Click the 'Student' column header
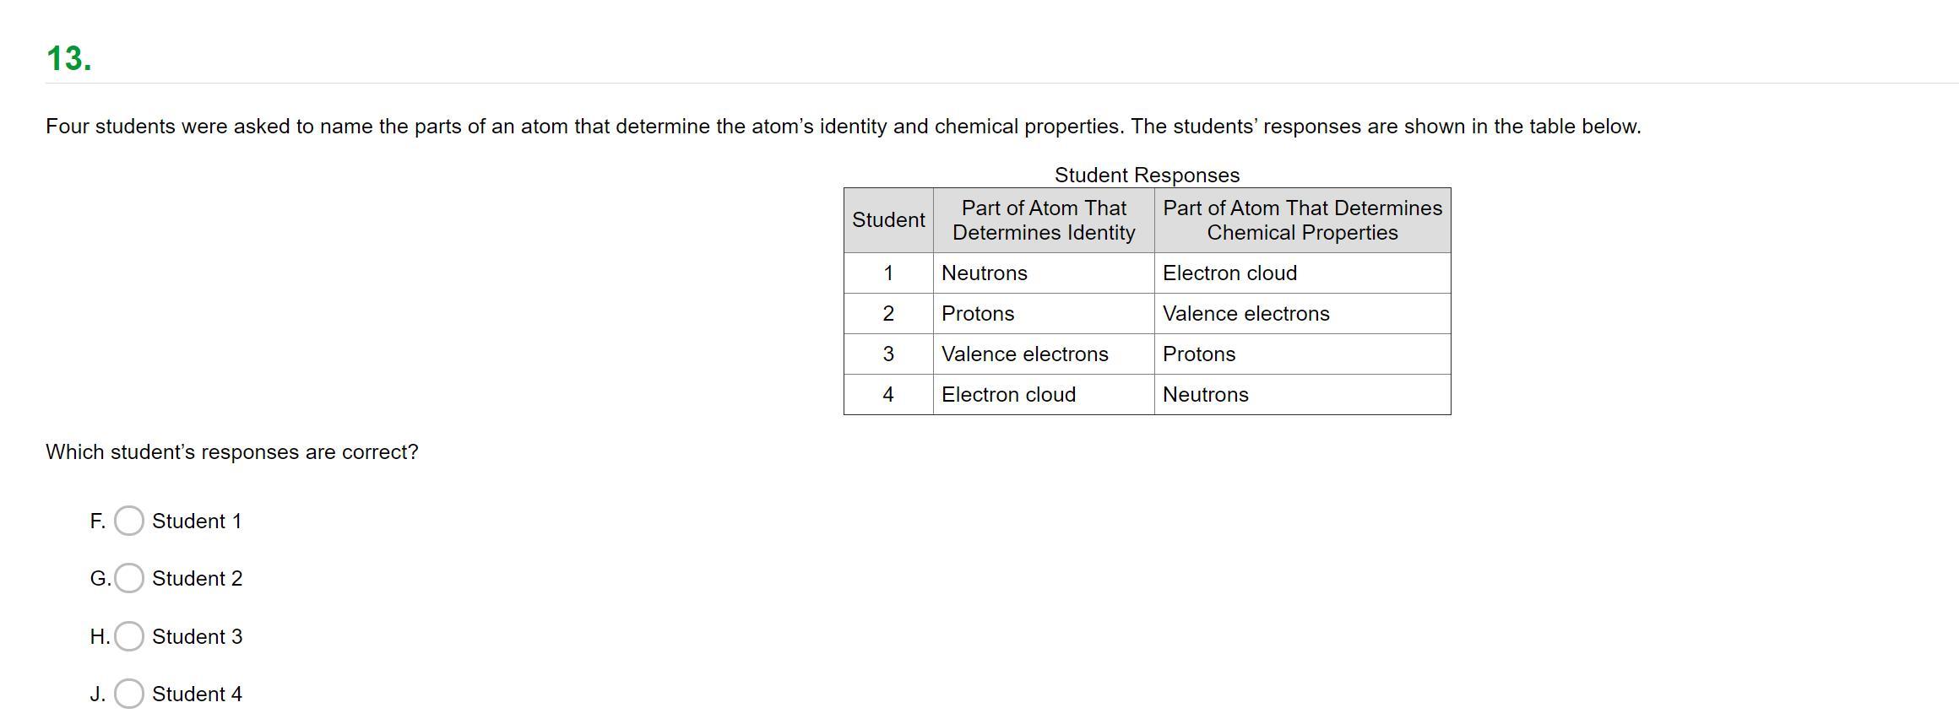 (888, 220)
